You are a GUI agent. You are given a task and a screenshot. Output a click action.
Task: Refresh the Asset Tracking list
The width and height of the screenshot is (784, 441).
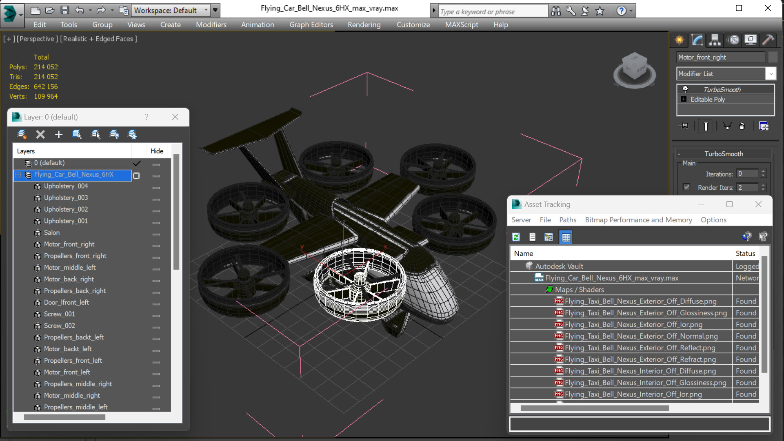coord(516,237)
